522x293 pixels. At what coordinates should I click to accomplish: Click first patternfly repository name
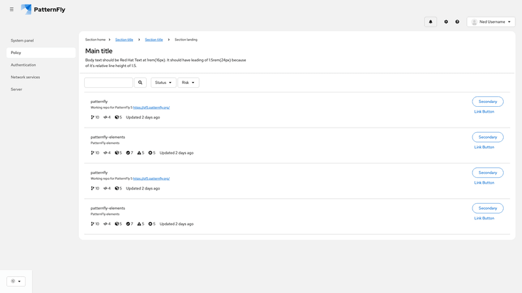99,102
